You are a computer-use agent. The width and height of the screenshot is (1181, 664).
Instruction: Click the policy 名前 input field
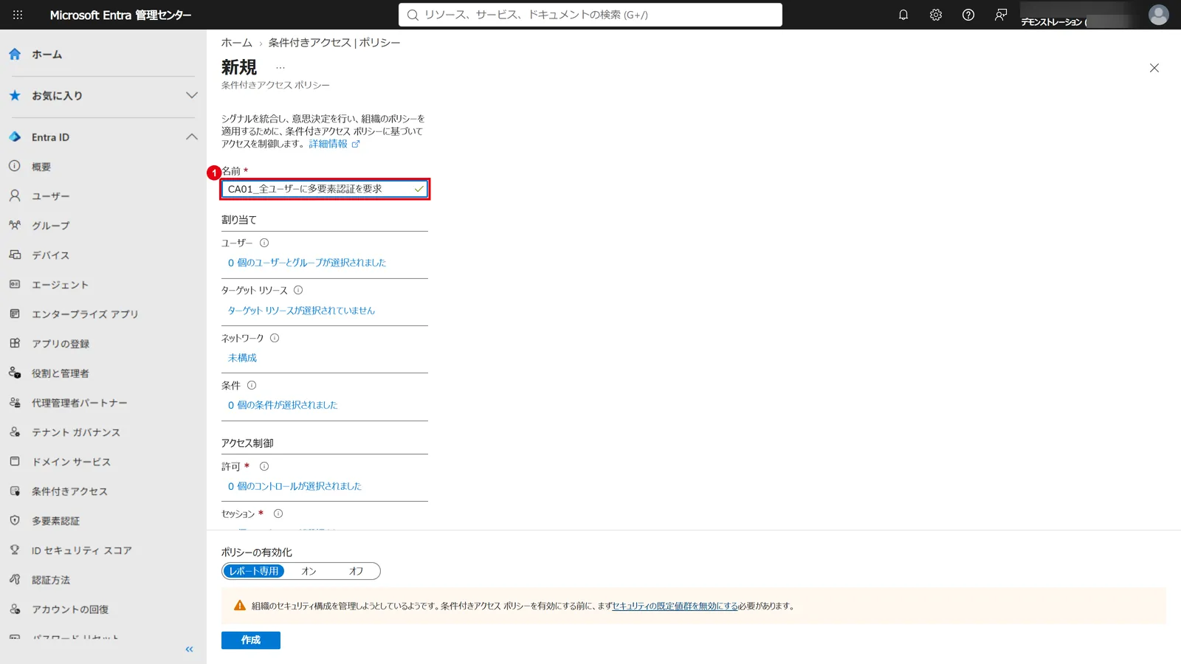(x=325, y=189)
